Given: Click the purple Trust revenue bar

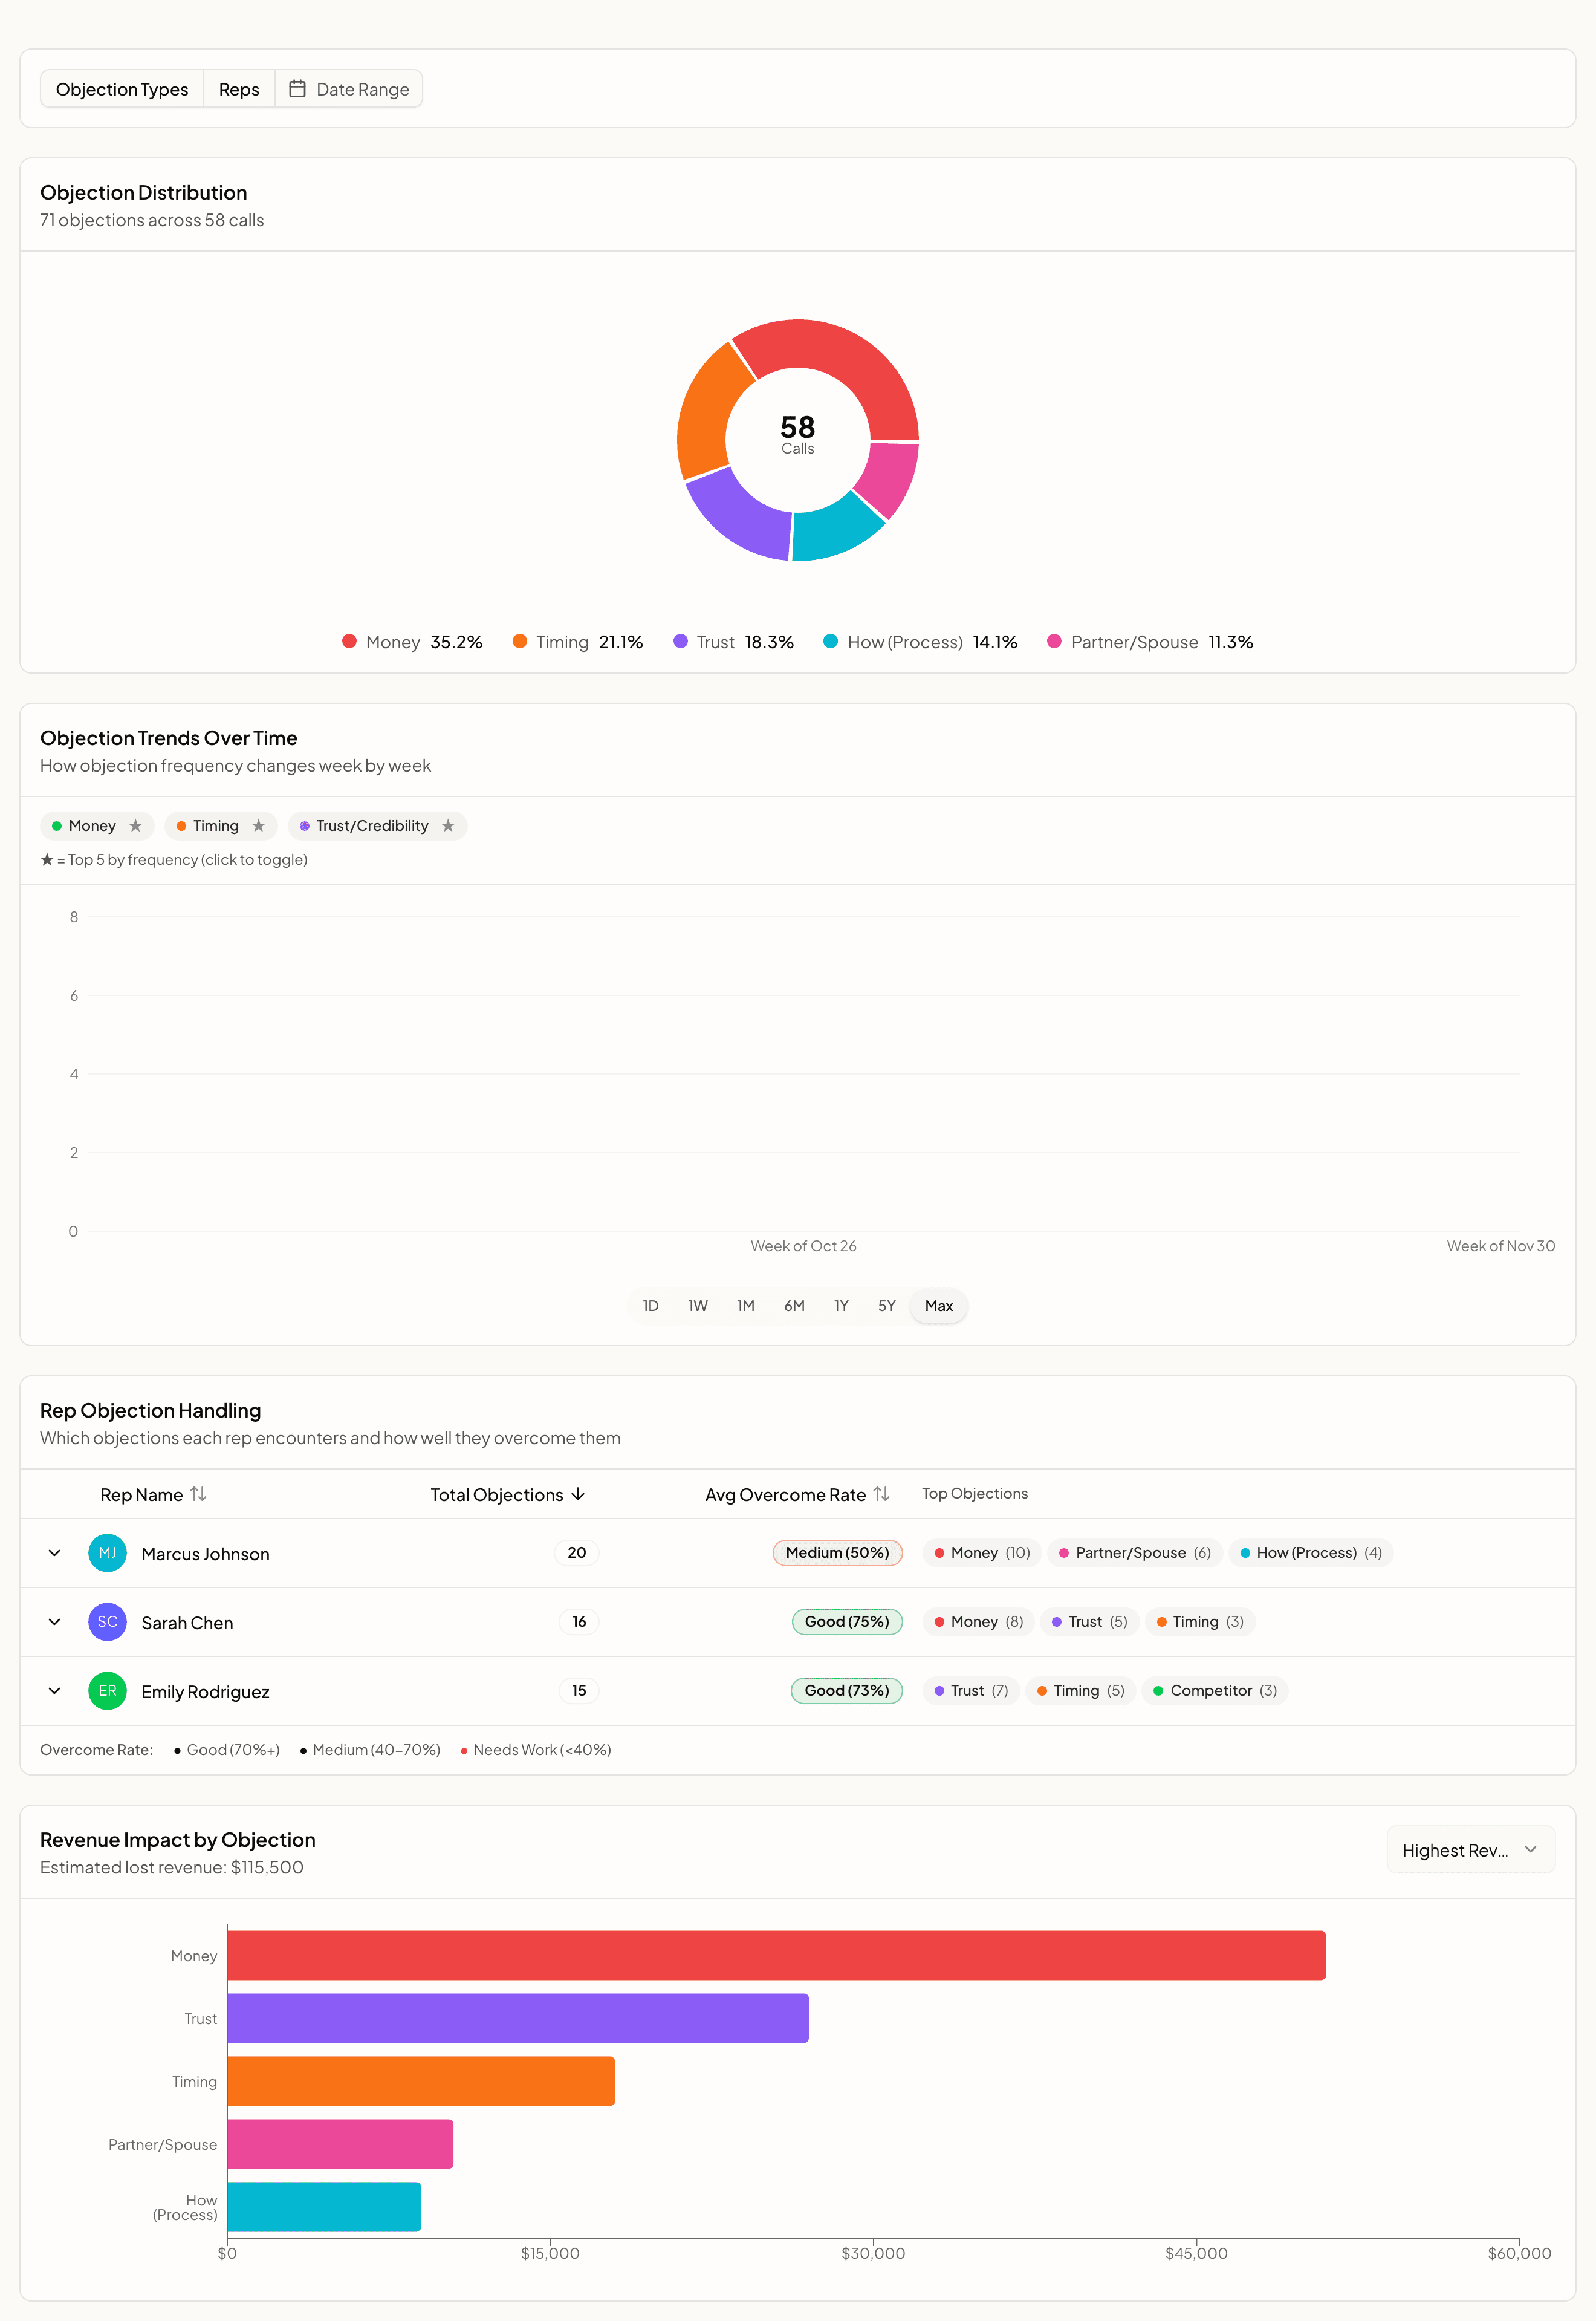Looking at the screenshot, I should pyautogui.click(x=518, y=2018).
